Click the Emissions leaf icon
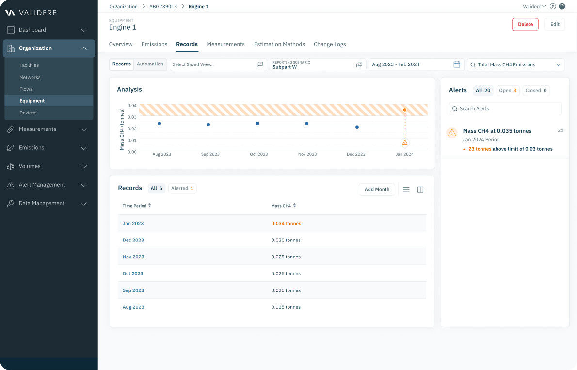 click(x=11, y=147)
